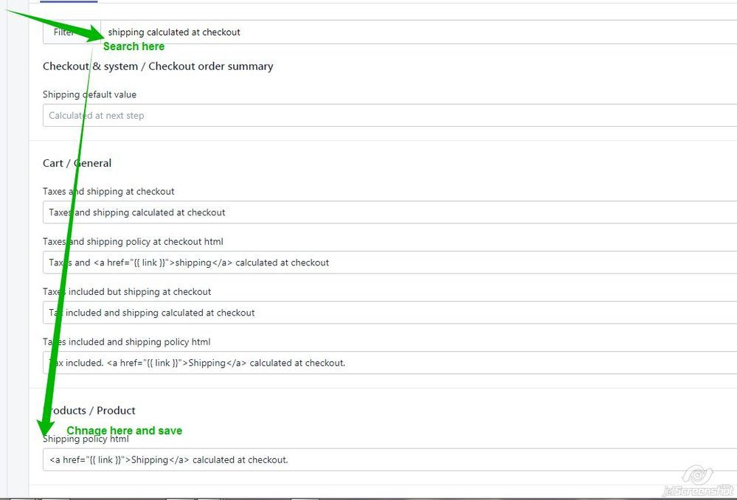737x500 pixels.
Task: Click the 'Cart / General' section heading
Action: 77,163
